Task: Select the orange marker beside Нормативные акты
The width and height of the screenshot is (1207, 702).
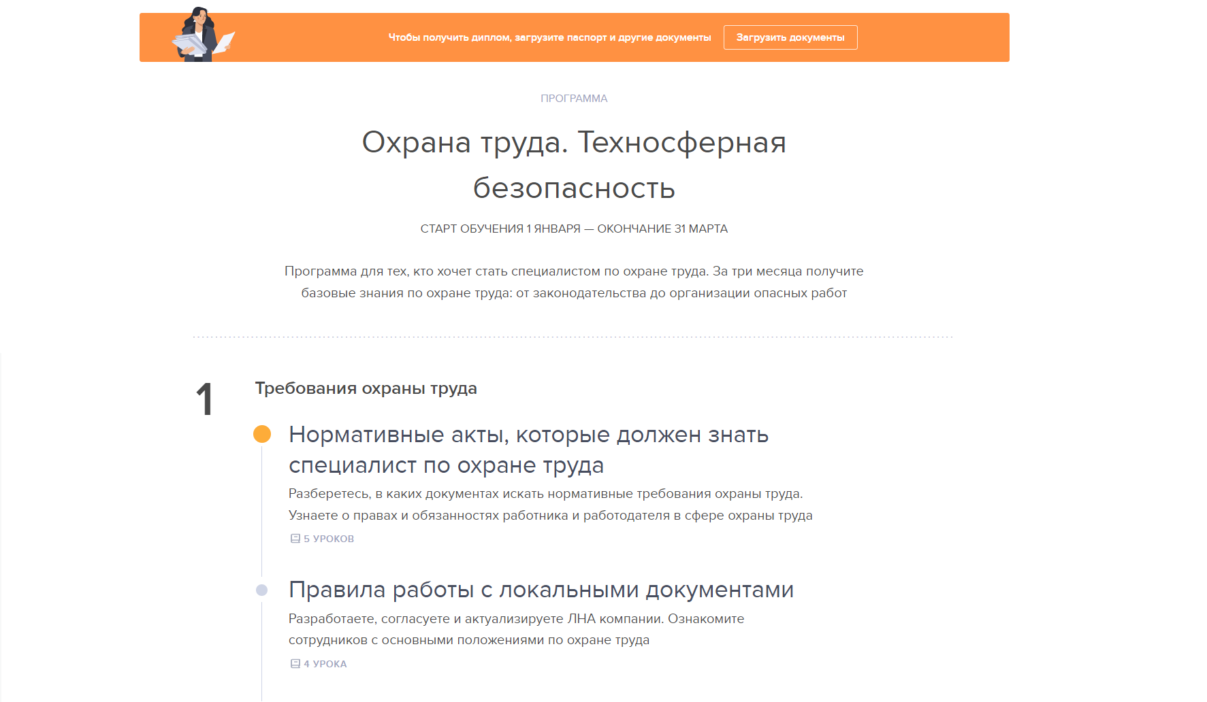Action: click(x=262, y=434)
